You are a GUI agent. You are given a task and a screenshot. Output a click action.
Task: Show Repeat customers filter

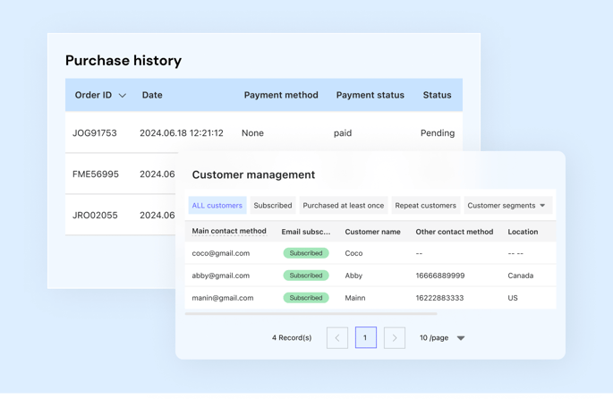[426, 206]
